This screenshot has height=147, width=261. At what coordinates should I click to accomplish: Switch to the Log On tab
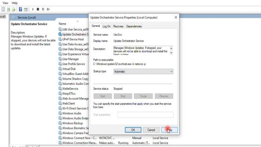106,26
